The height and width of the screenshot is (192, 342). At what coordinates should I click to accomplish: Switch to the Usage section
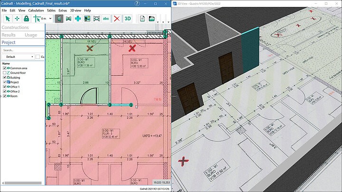click(x=31, y=35)
